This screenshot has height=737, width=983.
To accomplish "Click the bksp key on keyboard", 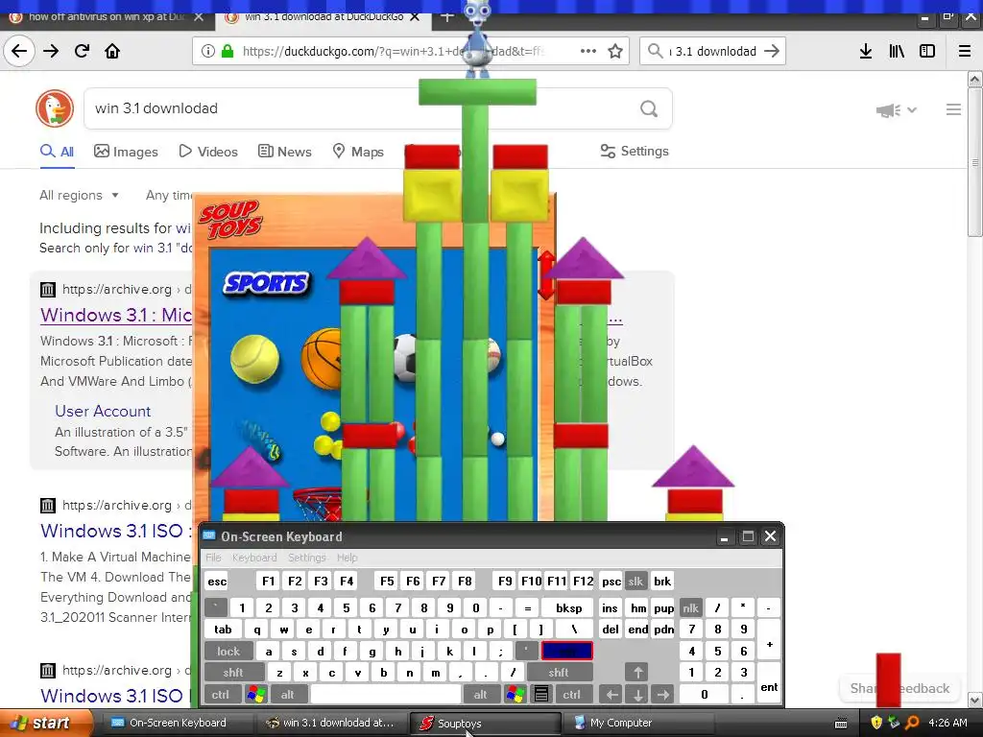I will coord(568,607).
